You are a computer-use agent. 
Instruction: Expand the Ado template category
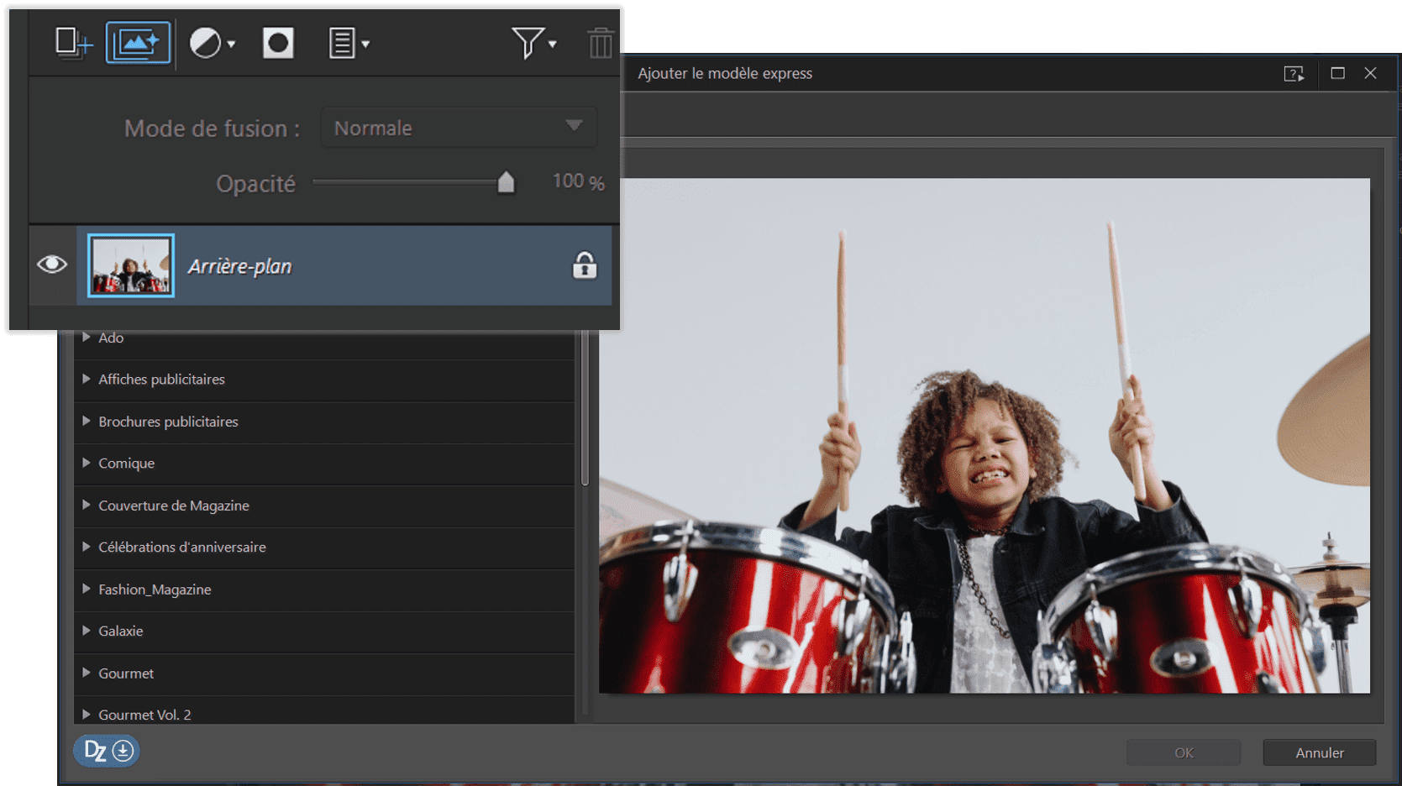(86, 337)
